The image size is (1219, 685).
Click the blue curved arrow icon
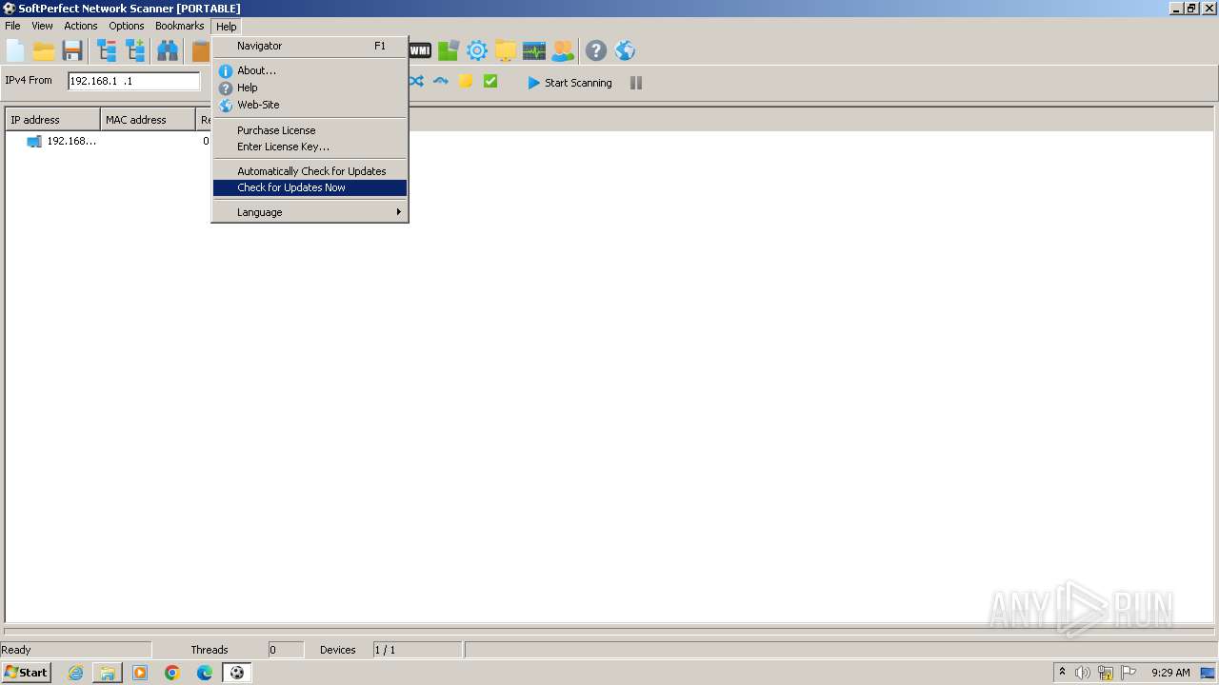441,82
